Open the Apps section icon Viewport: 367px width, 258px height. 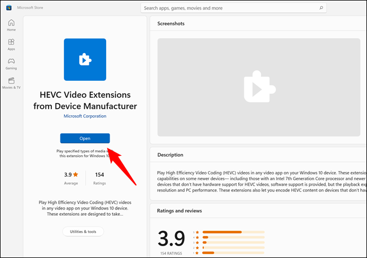click(x=11, y=45)
